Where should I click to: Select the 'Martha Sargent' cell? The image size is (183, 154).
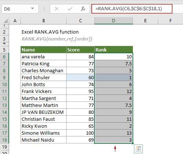[44, 98]
